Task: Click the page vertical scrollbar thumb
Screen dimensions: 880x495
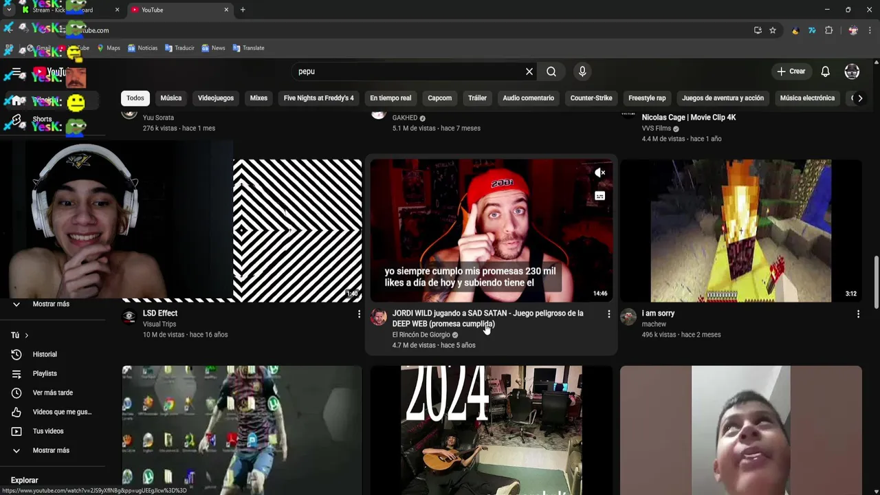Action: (876, 282)
